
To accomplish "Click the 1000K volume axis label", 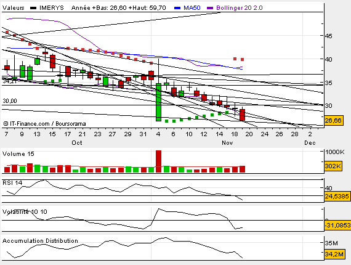I will [335, 152].
